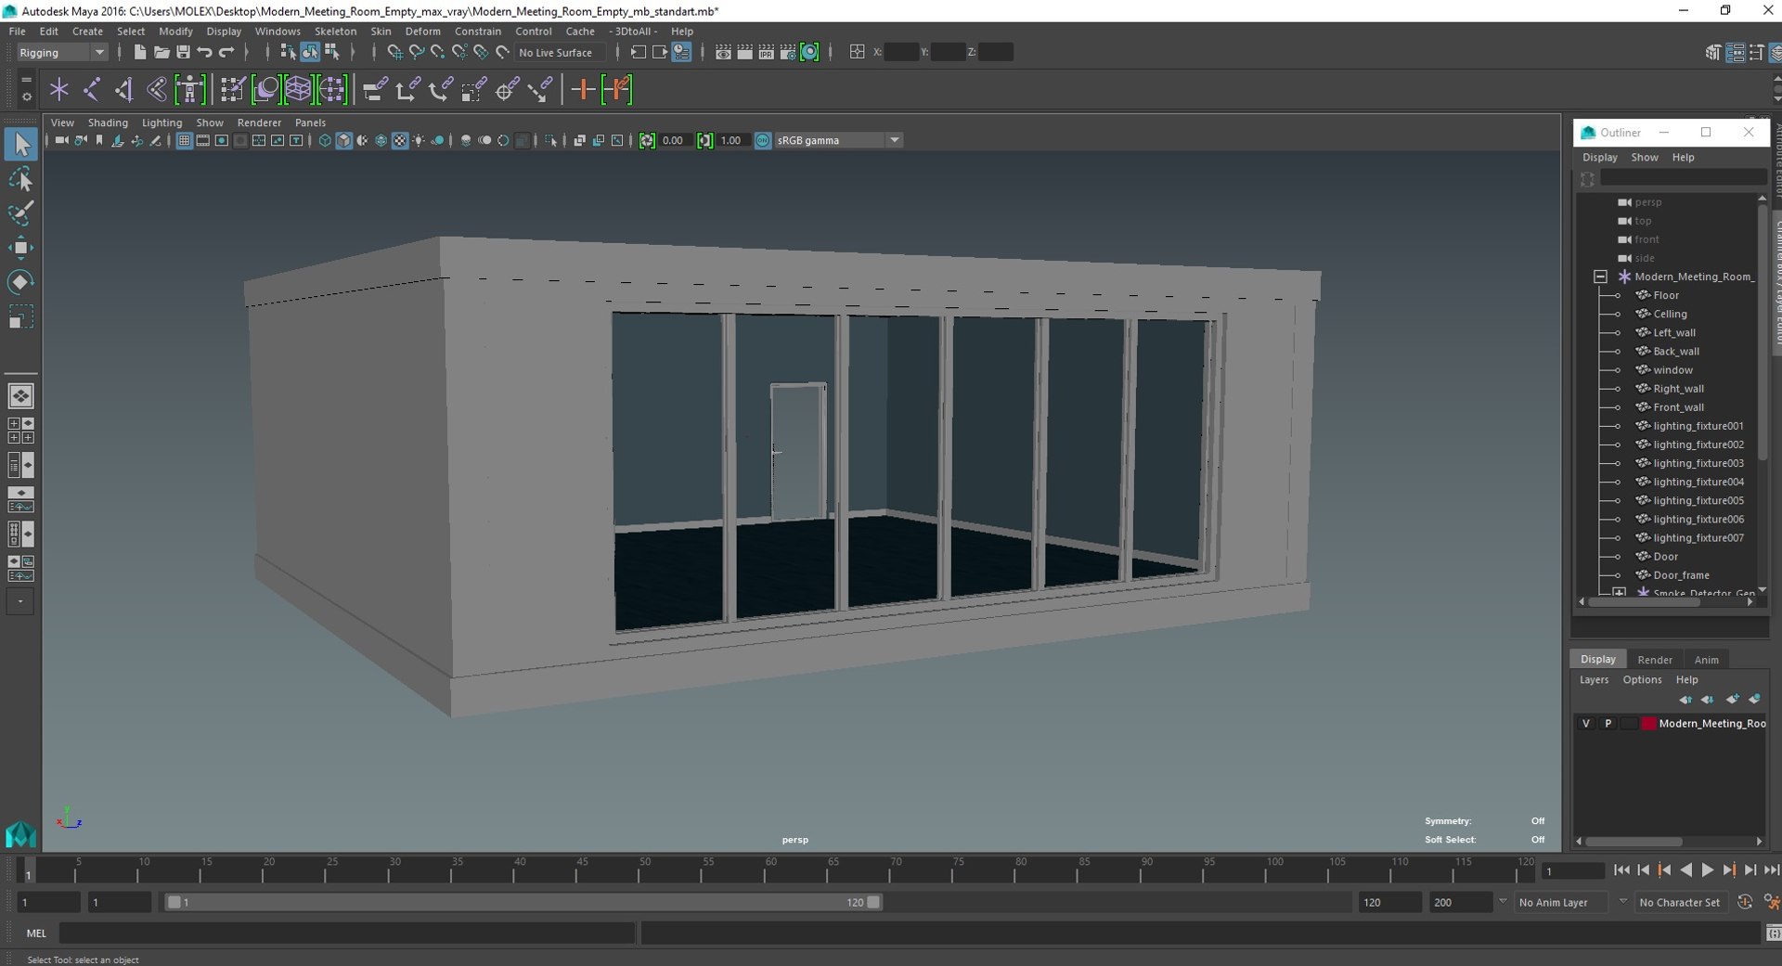Toggle the Single Perspective view layout button

click(20, 396)
